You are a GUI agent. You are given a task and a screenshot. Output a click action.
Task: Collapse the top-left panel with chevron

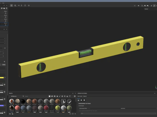(4, 6)
